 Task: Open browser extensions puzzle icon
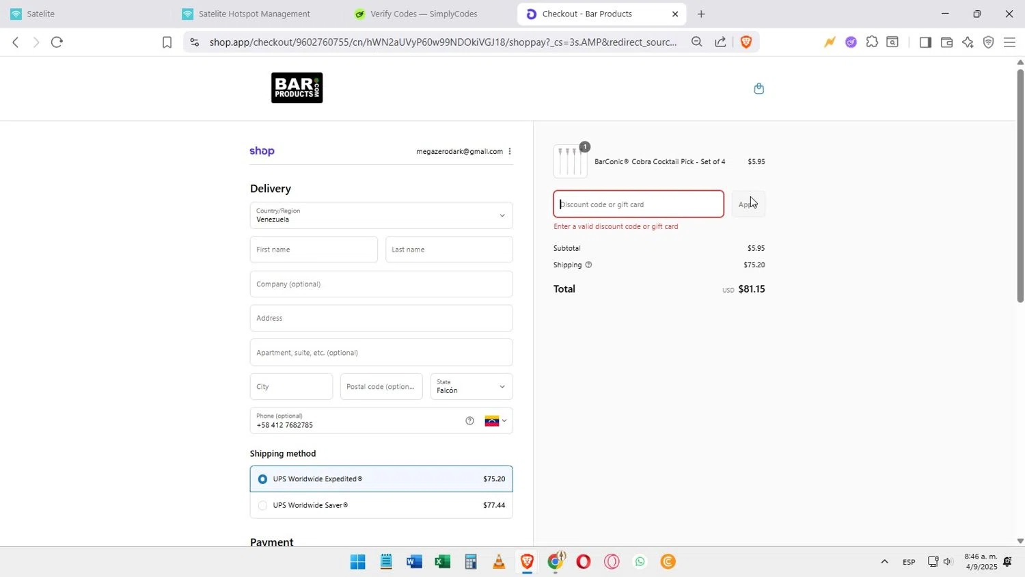point(872,42)
